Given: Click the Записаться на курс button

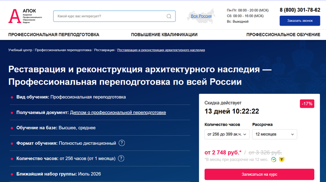Looking at the screenshot, I should [259, 174].
